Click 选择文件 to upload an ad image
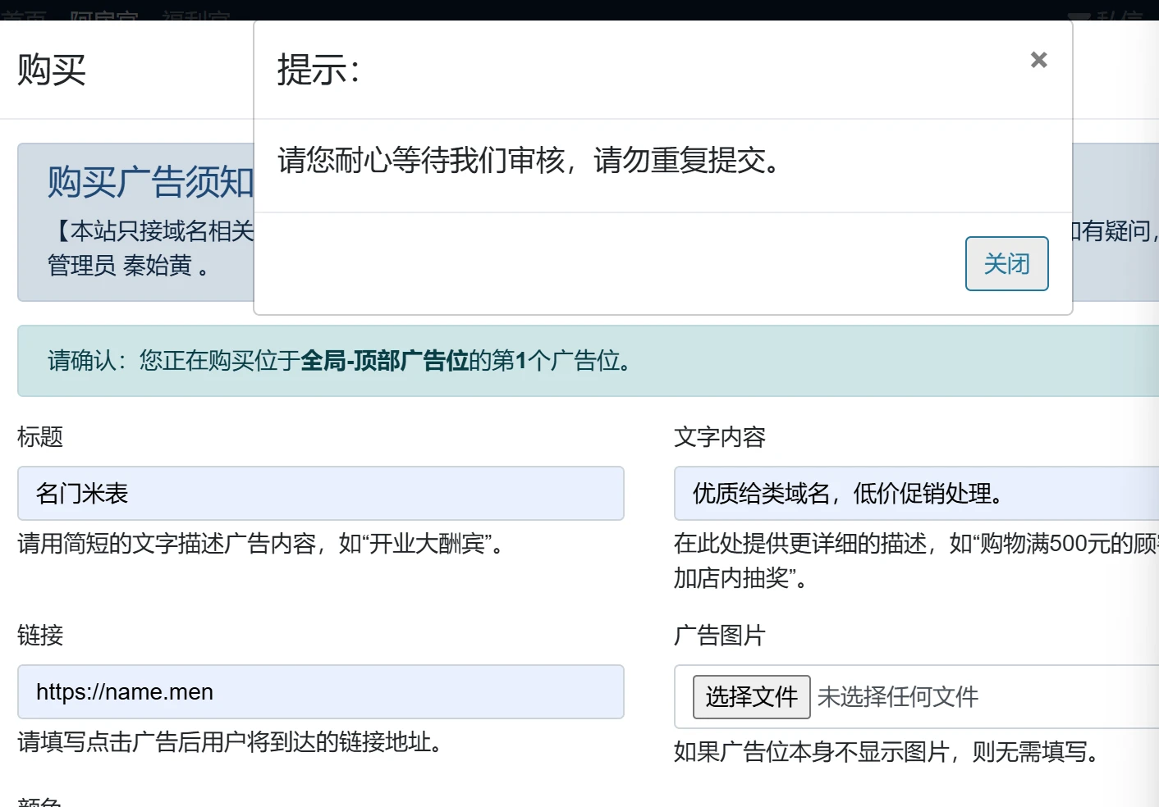The width and height of the screenshot is (1159, 807). [x=750, y=696]
